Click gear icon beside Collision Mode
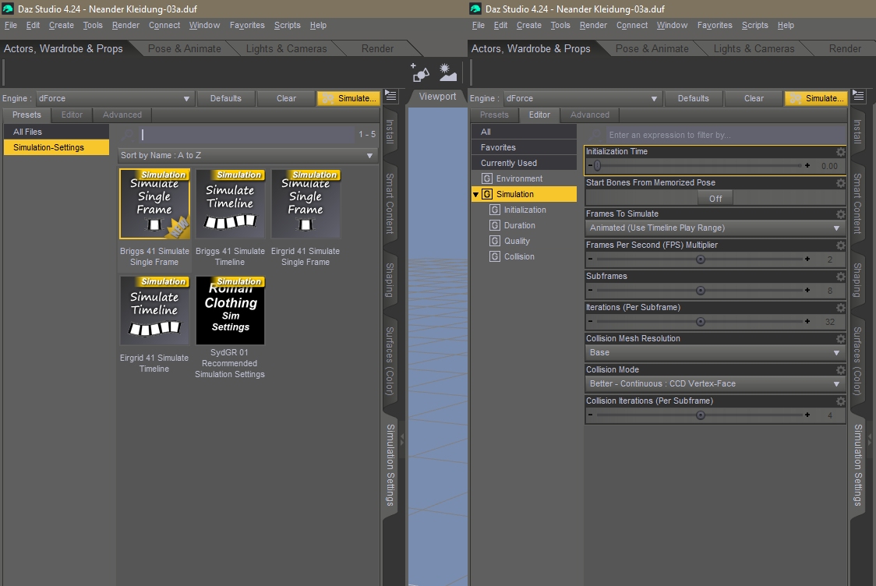 tap(840, 370)
